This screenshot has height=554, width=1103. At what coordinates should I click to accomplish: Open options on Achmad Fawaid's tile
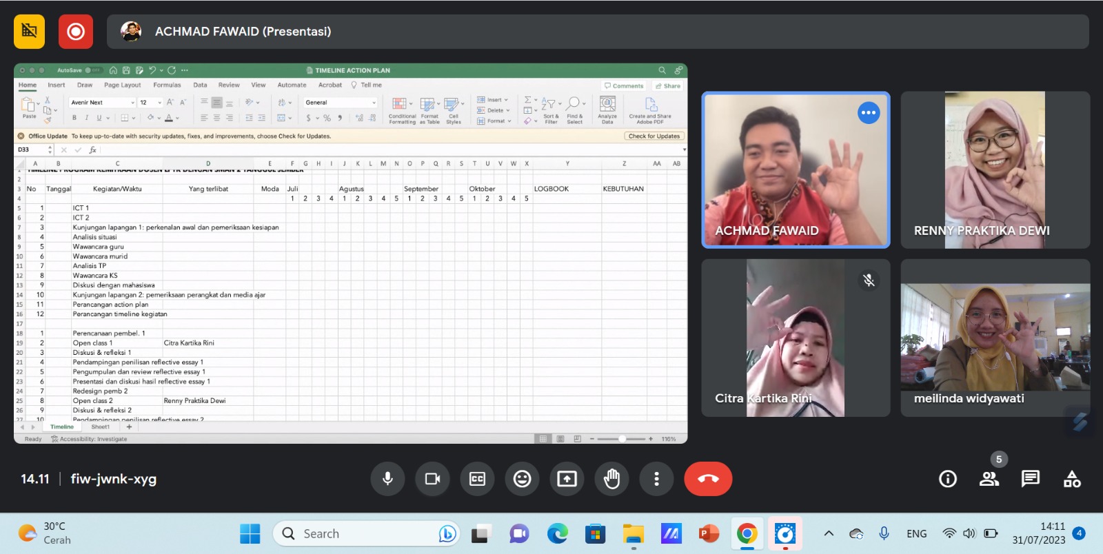point(869,112)
